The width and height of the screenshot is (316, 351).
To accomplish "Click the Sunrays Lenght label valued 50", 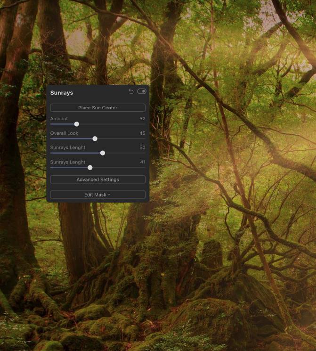I will click(x=68, y=147).
